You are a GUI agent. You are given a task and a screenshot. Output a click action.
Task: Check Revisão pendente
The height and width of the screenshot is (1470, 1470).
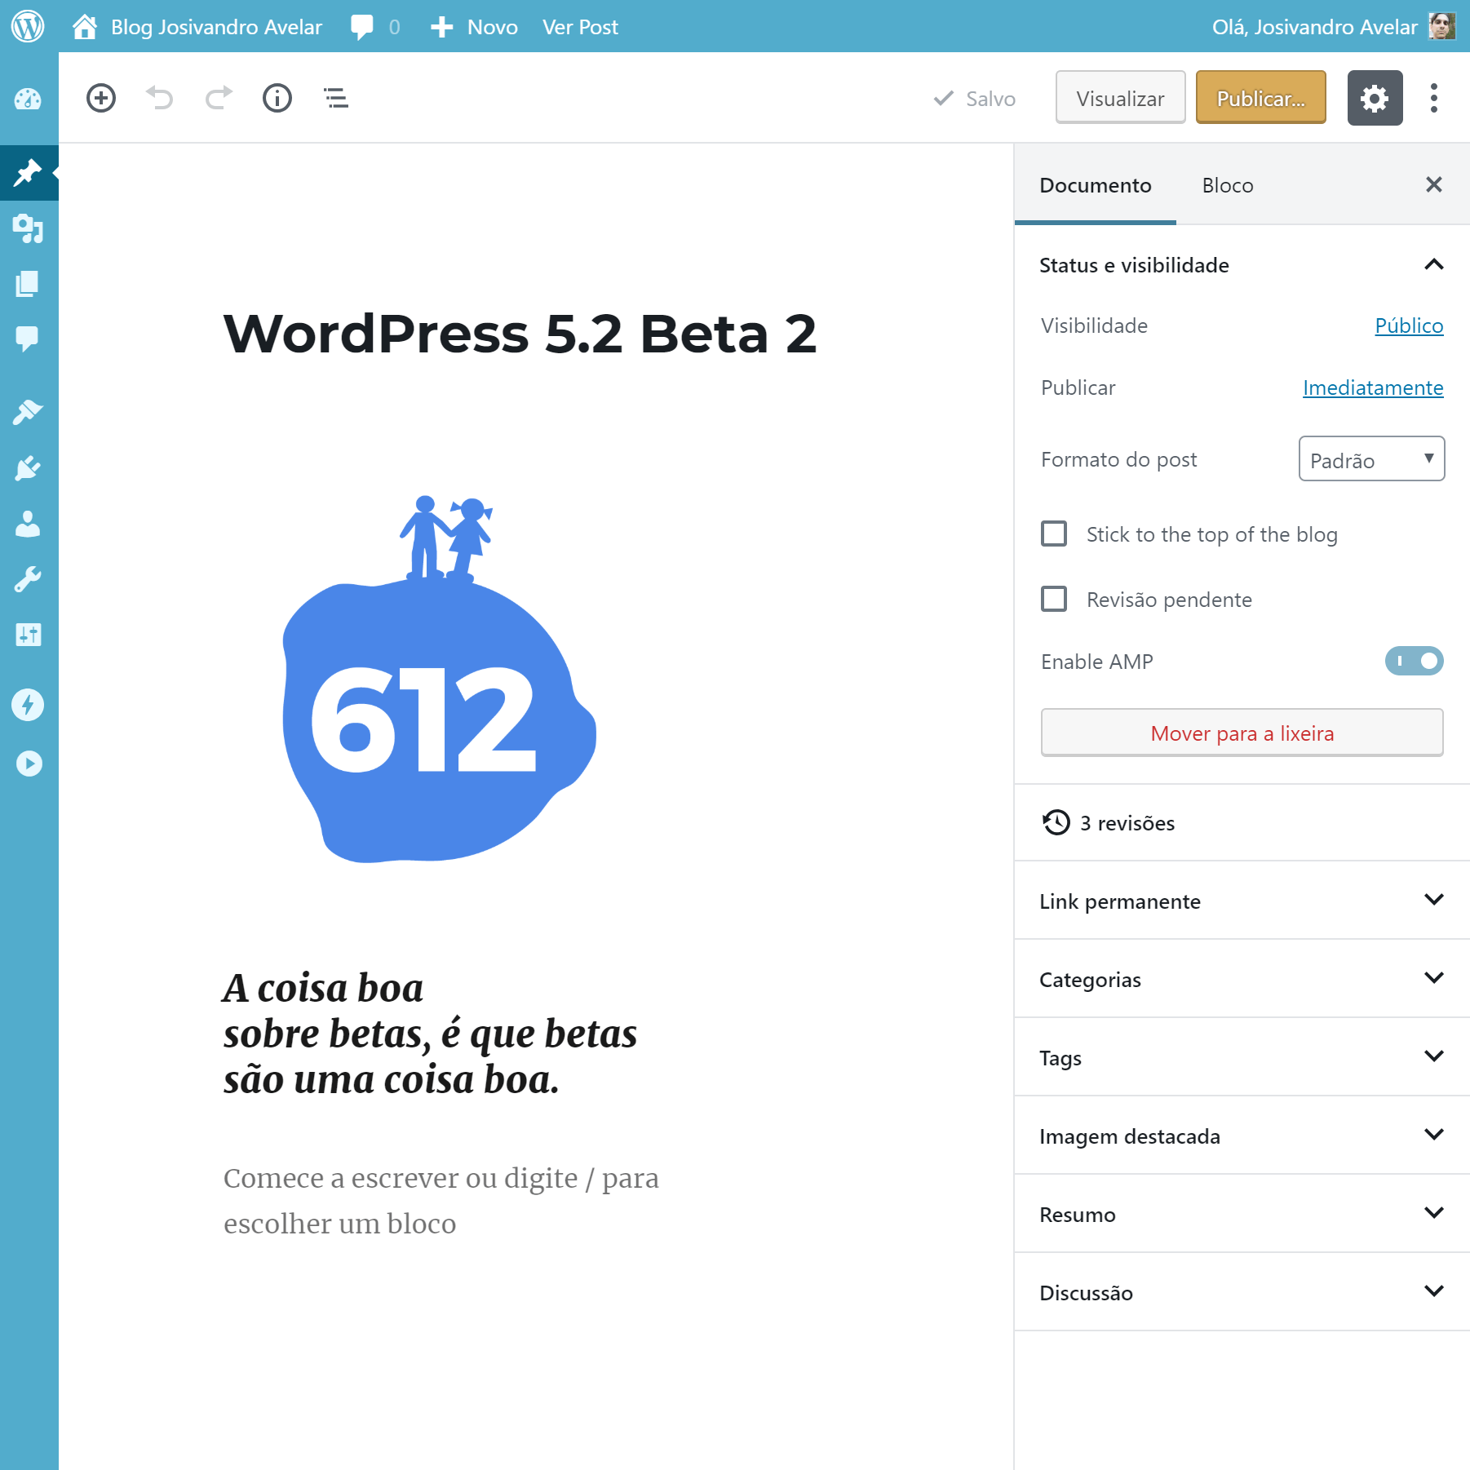click(1054, 599)
